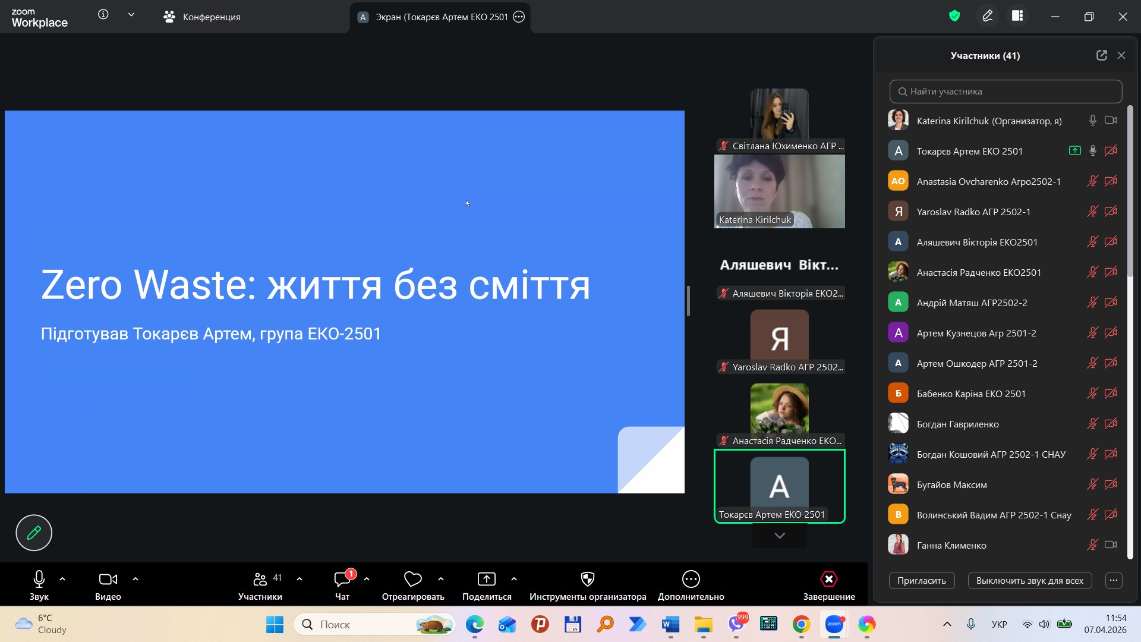Screen dimensions: 1141x642
Task: Open the Chat panel icon
Action: coord(342,579)
